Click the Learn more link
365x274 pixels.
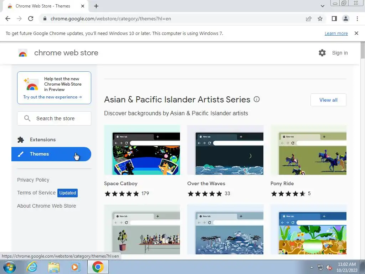pyautogui.click(x=336, y=33)
